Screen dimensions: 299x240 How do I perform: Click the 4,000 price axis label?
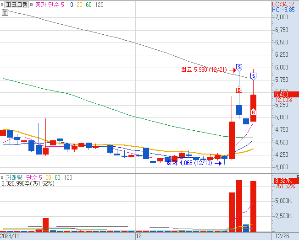tap(282, 167)
